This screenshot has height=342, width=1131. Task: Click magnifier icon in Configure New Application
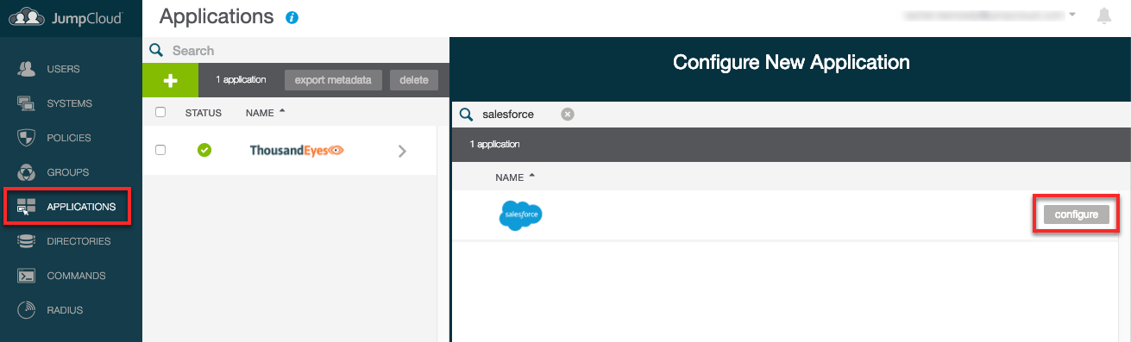pyautogui.click(x=466, y=115)
